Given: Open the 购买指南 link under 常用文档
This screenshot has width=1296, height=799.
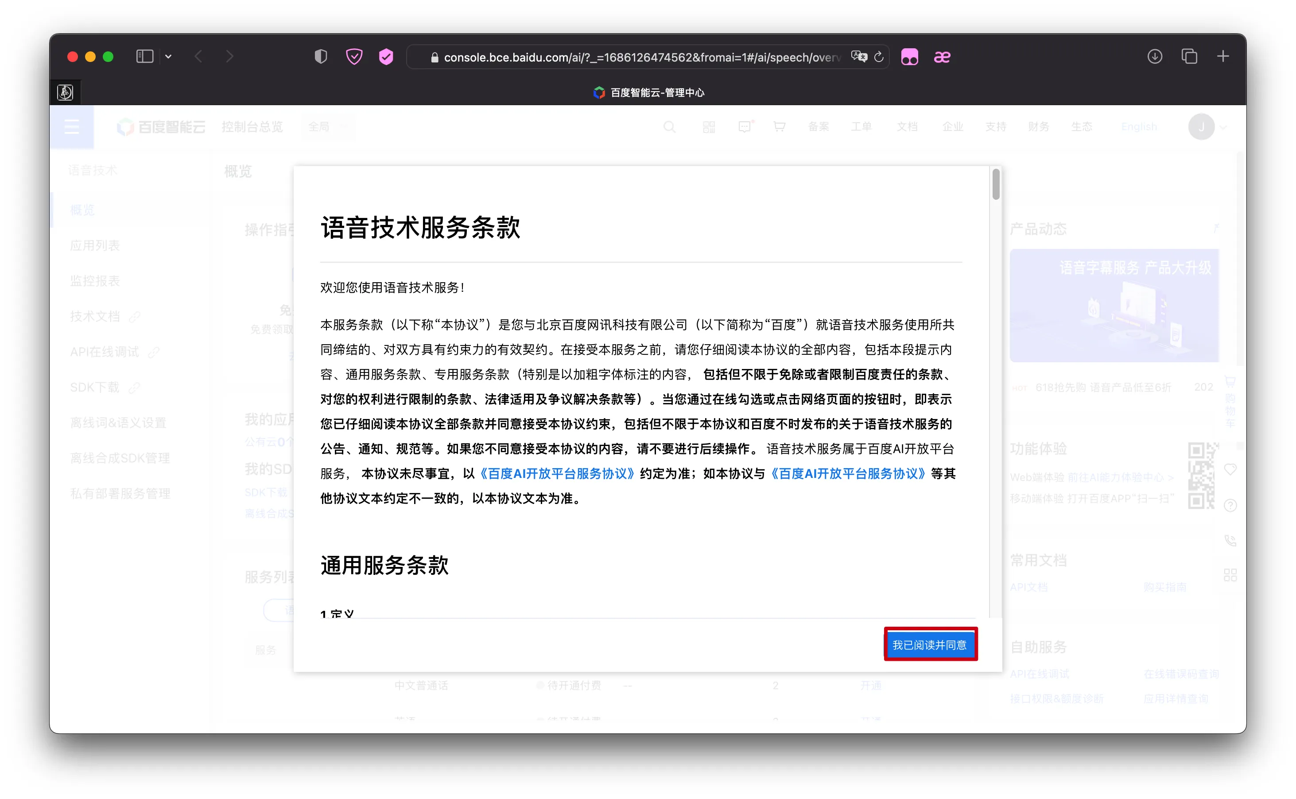Looking at the screenshot, I should [1165, 587].
